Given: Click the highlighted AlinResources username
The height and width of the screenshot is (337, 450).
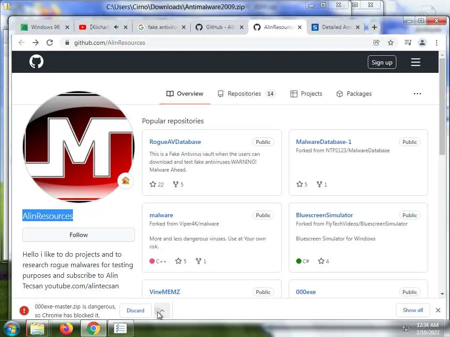Looking at the screenshot, I should coord(47,216).
